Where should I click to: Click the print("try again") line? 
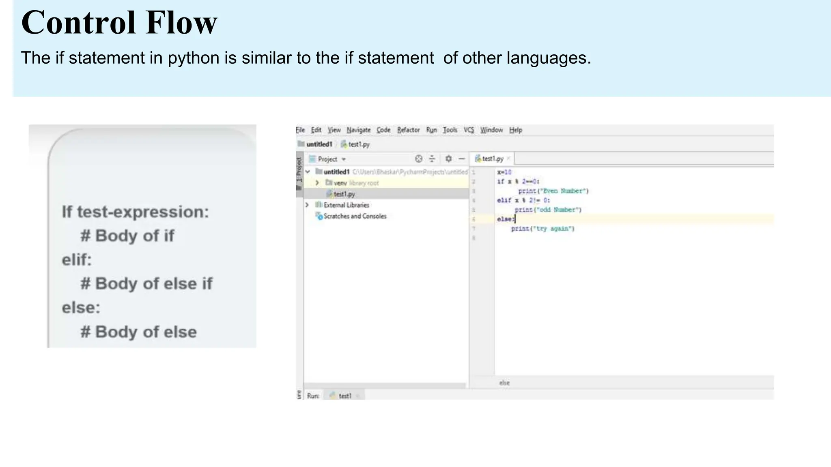click(x=543, y=229)
